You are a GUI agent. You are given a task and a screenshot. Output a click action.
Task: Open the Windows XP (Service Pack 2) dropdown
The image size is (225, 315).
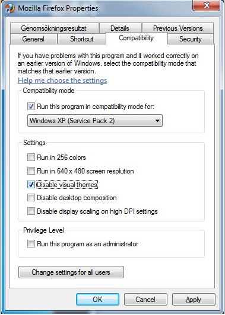[95, 121]
